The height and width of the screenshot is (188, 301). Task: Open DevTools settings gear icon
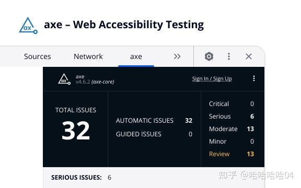209,56
